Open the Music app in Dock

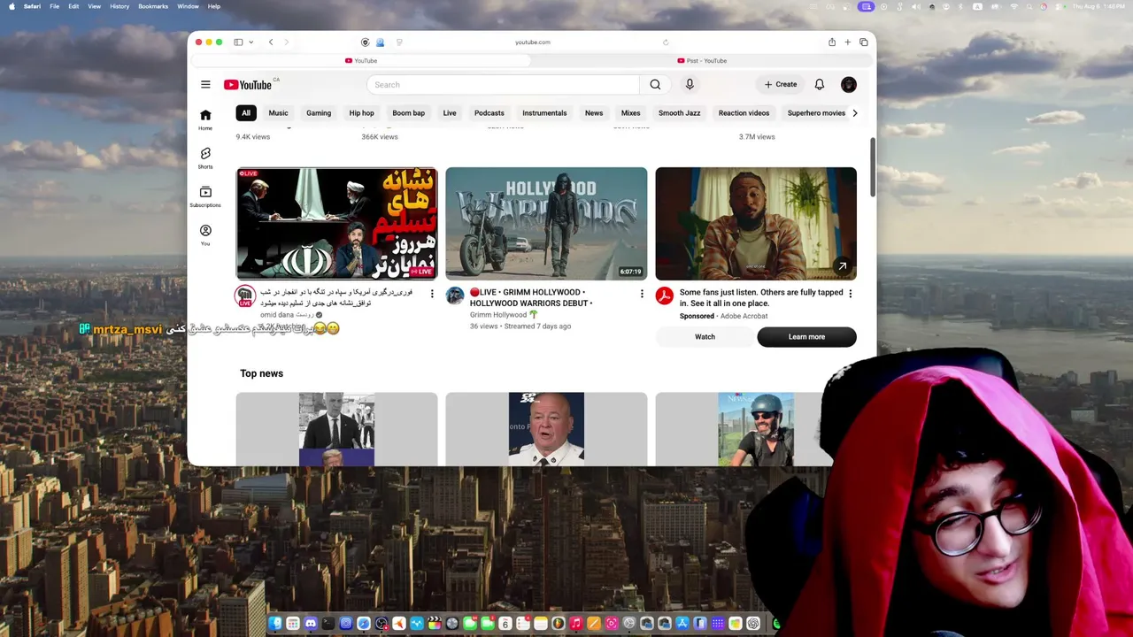click(x=576, y=624)
